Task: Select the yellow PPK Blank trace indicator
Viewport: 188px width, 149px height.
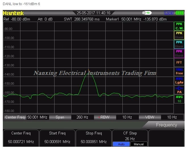Action: [179, 35]
